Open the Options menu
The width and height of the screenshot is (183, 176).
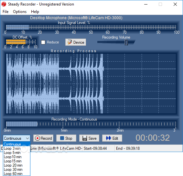(20, 12)
